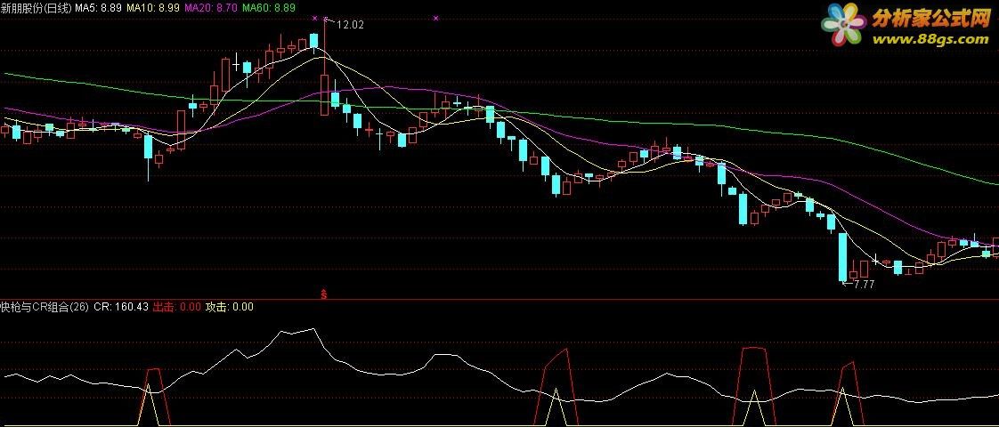The height and width of the screenshot is (427, 999).
Task: Click the red 出击: 0.00 value
Action: (178, 307)
